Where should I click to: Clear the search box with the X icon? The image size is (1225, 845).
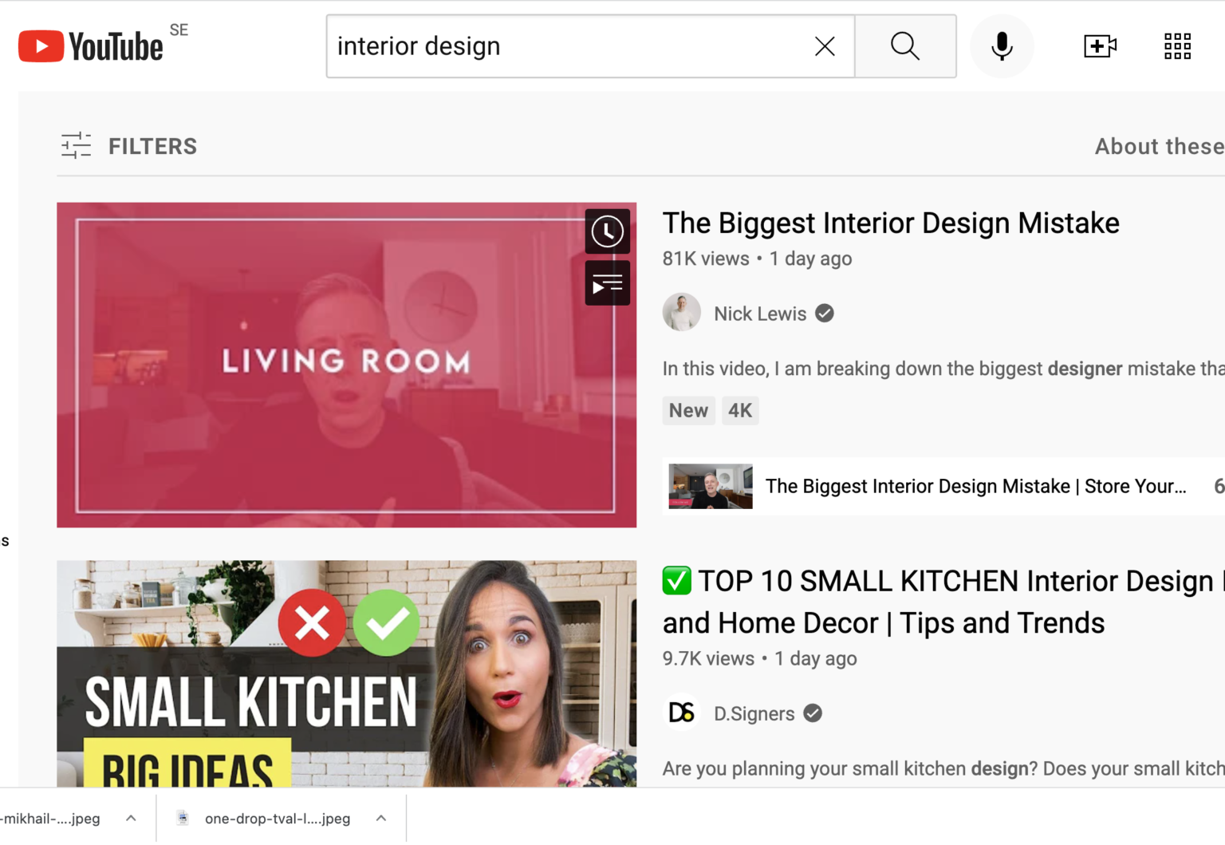825,46
